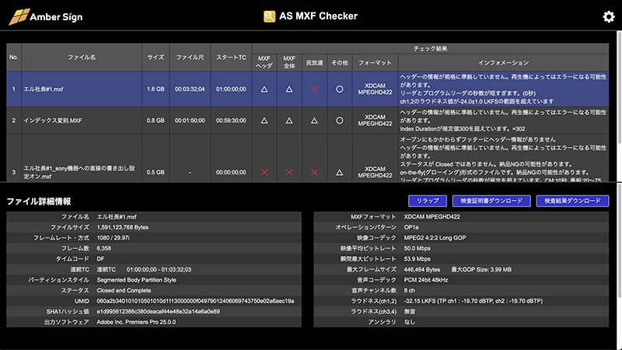
Task: Click MXF全体 red cross in row 3
Action: (x=289, y=172)
